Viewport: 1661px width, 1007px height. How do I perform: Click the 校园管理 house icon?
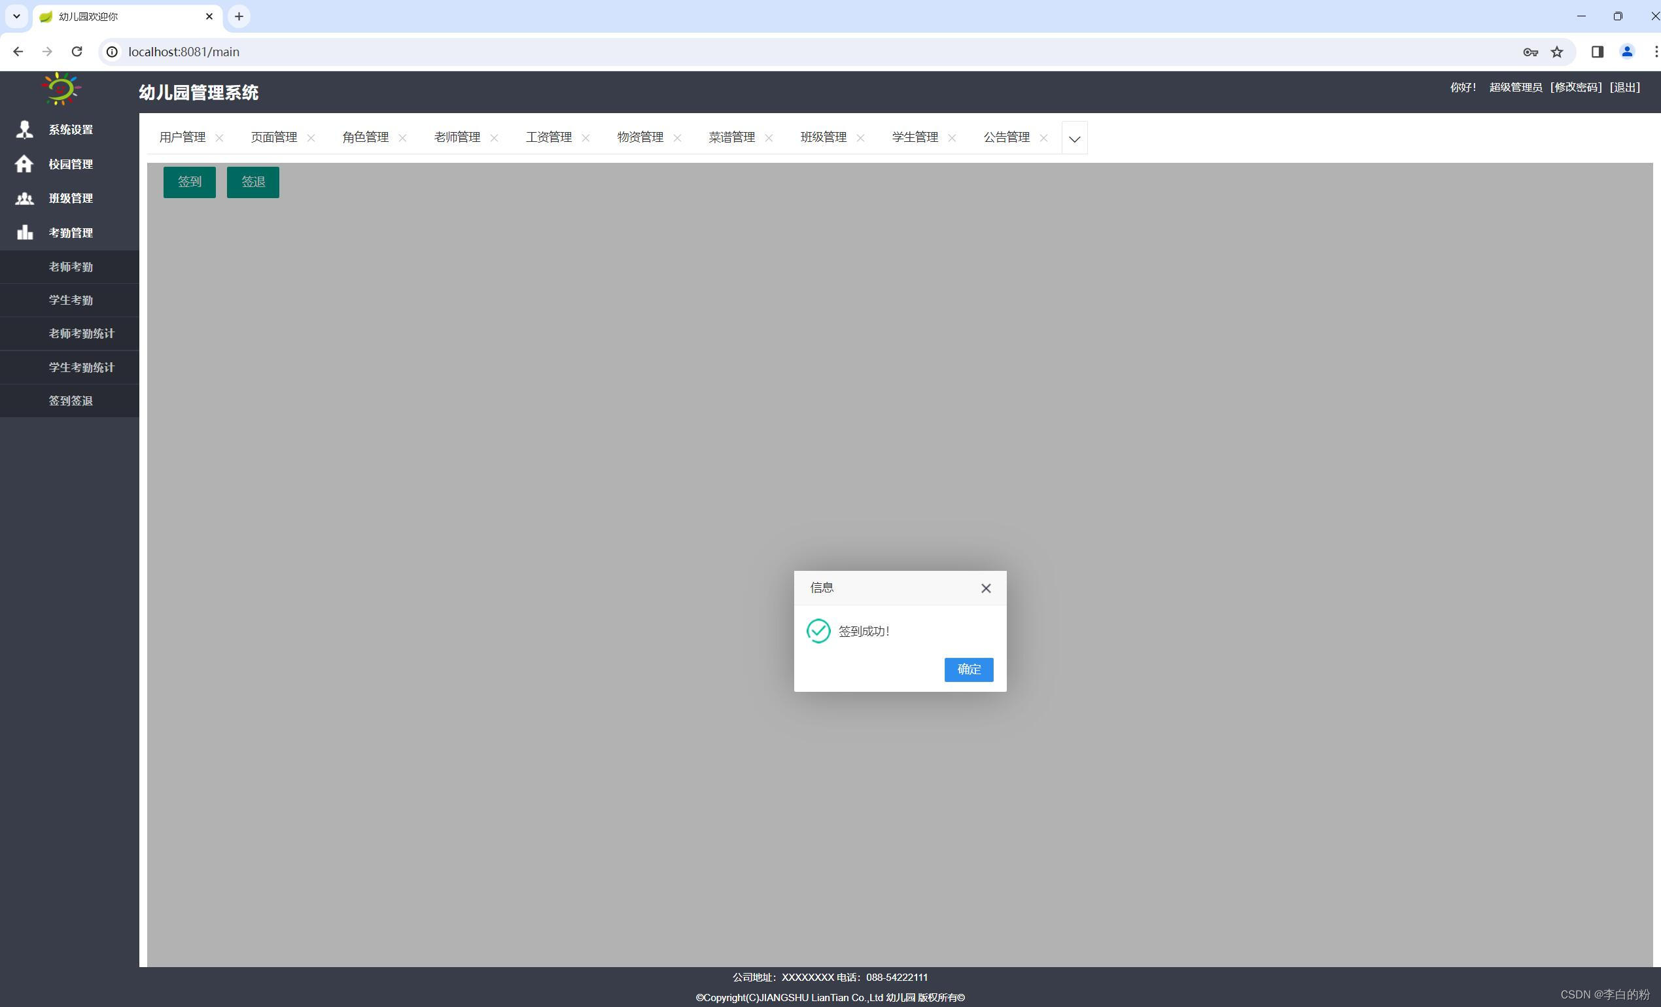pyautogui.click(x=24, y=163)
